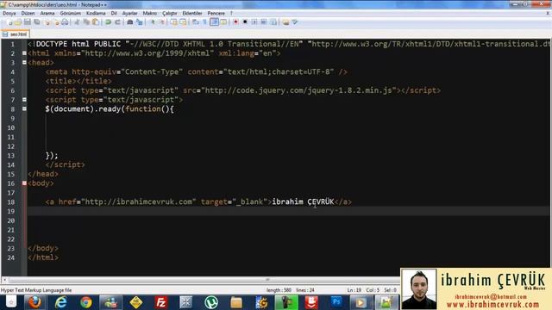This screenshot has height=310, width=552.
Task: Collapse the body fold marker on line 16
Action: 24,183
